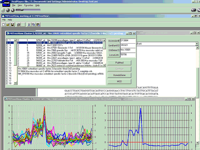Image resolution: width=200 pixels, height=150 pixels.
Task: Click cluster list scroll down arrow
Action: pyautogui.click(x=15, y=83)
